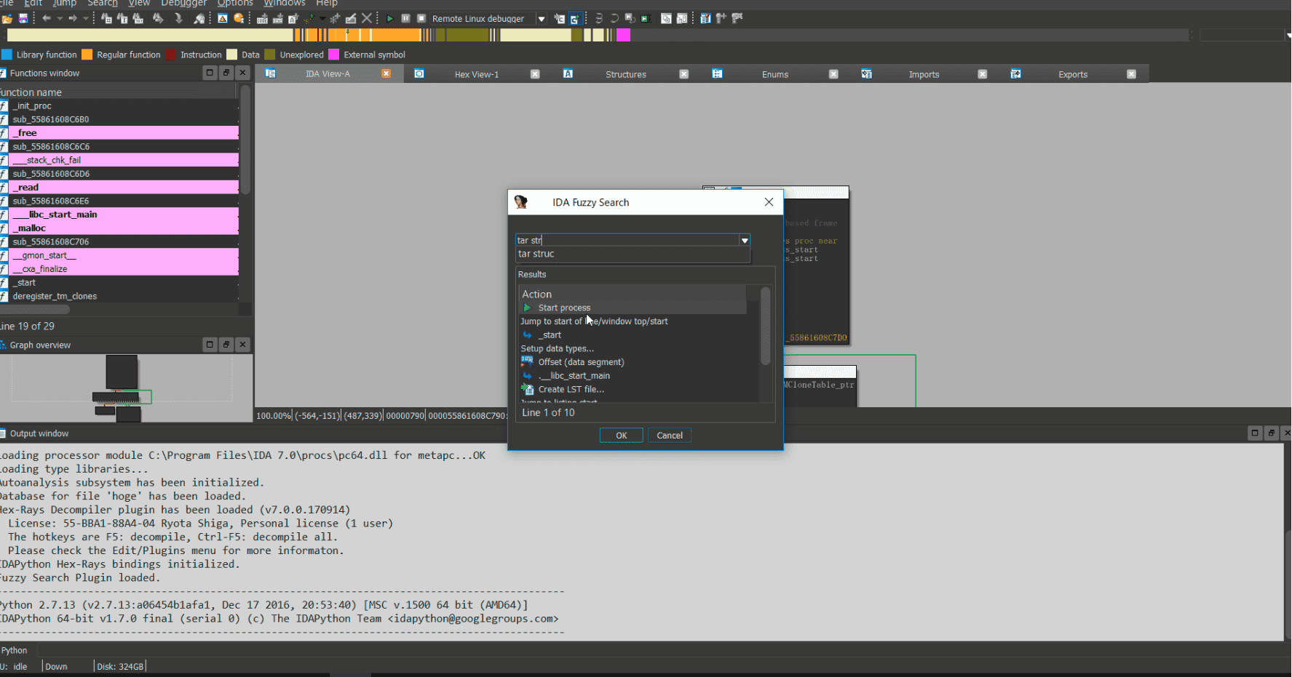Switch to the Imports tab
Image resolution: width=1292 pixels, height=677 pixels.
(x=924, y=74)
